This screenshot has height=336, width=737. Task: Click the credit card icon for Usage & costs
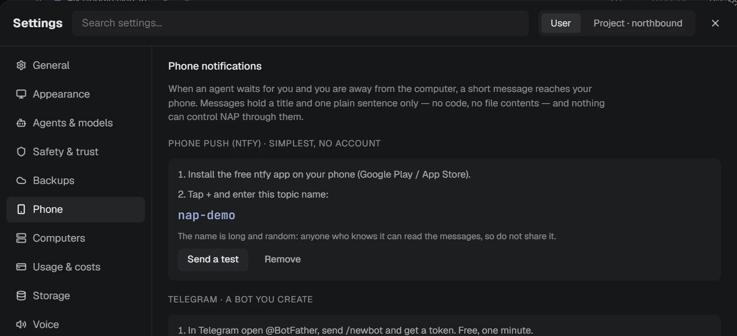pos(21,267)
